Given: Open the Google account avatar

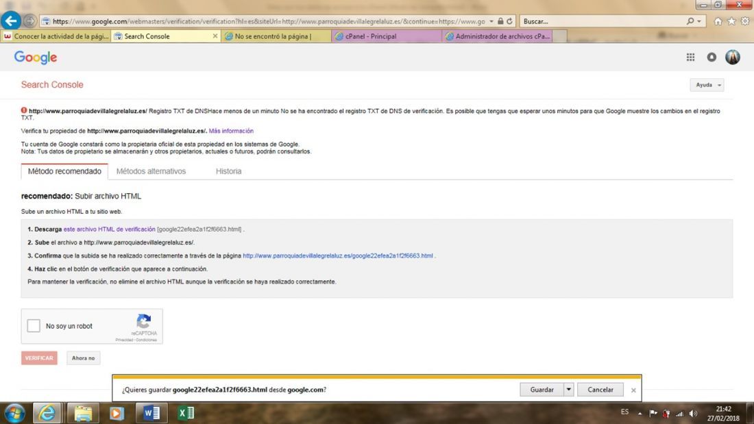Looking at the screenshot, I should 732,58.
